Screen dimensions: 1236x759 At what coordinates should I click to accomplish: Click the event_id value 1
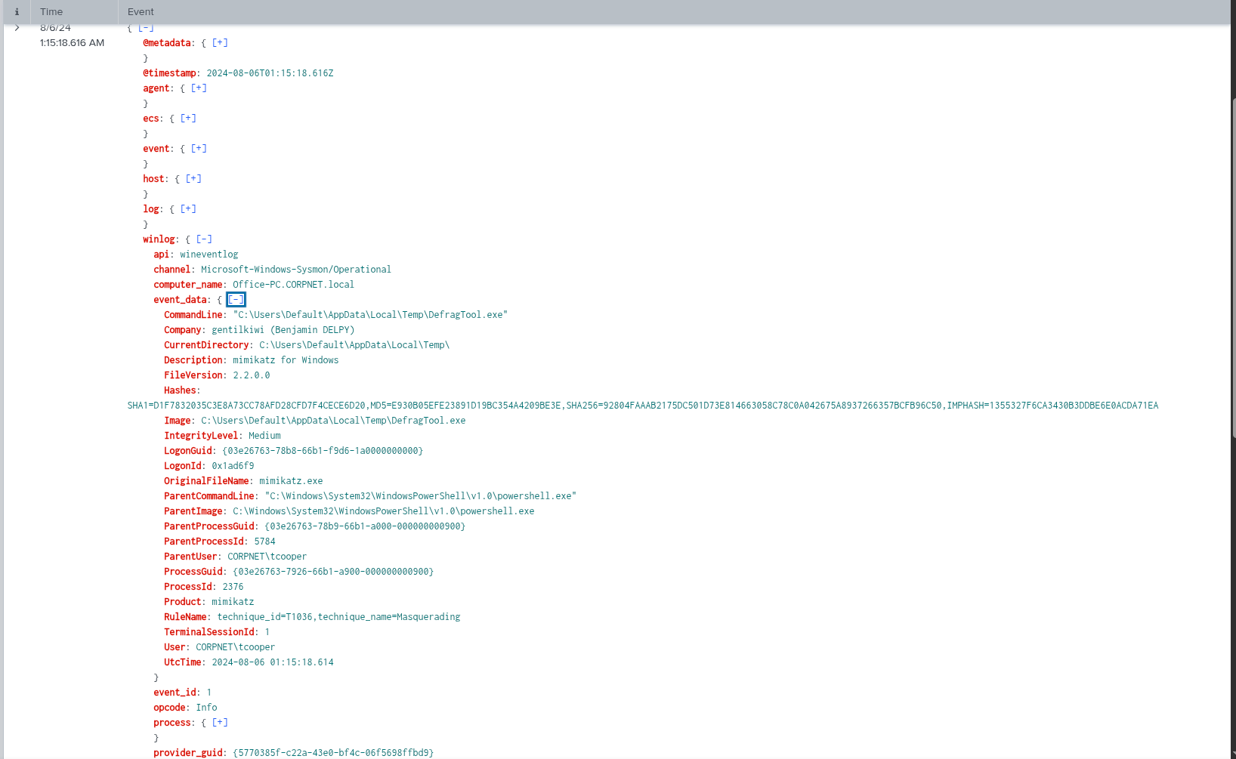(209, 693)
